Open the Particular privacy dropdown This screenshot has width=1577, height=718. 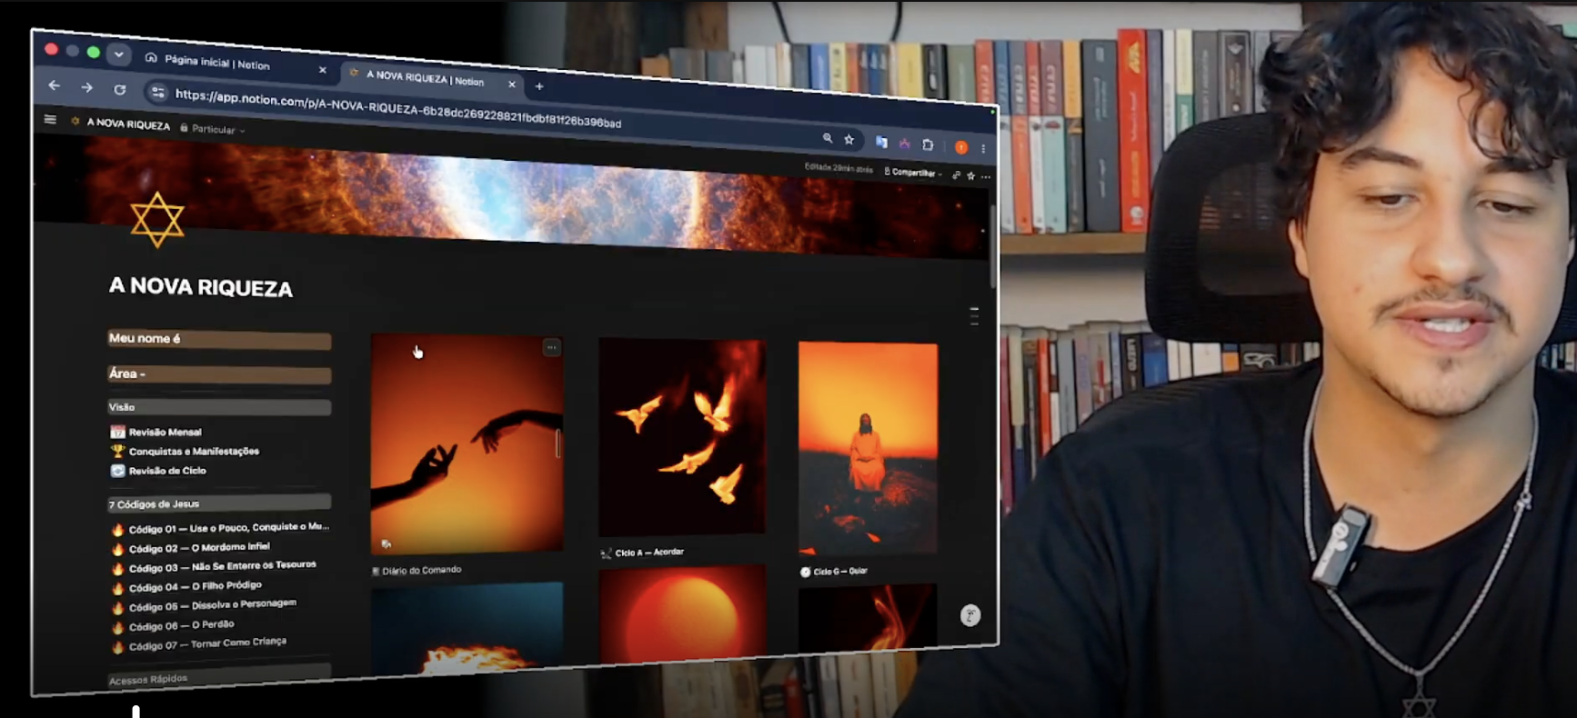[x=213, y=129]
